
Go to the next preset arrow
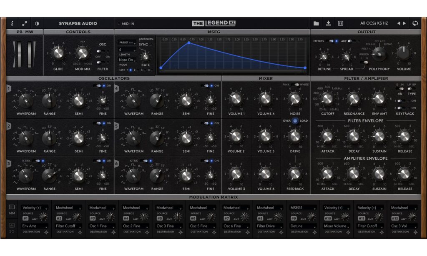tap(404, 23)
